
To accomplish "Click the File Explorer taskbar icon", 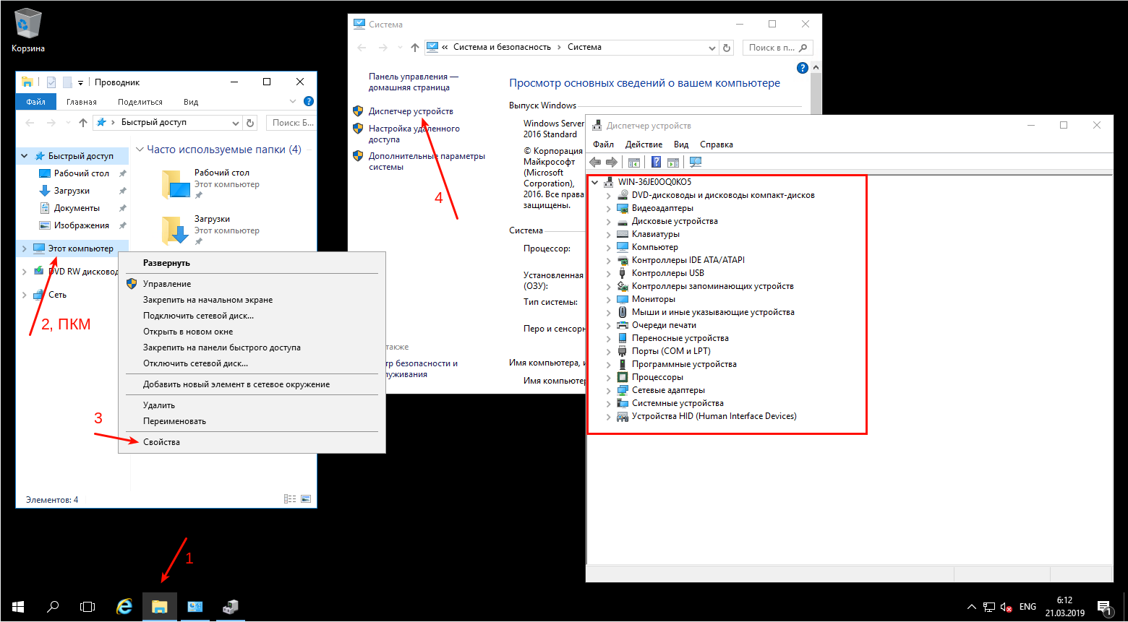I will (160, 607).
